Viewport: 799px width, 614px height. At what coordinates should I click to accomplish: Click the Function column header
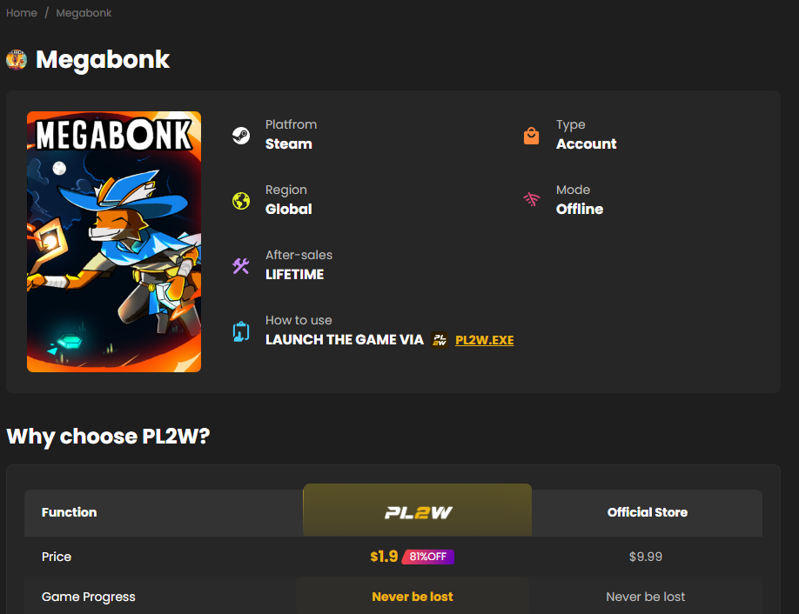point(69,512)
